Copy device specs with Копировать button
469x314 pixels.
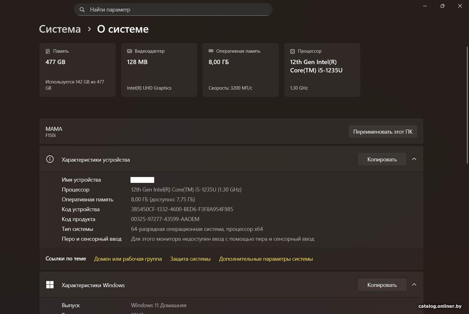[x=382, y=159]
